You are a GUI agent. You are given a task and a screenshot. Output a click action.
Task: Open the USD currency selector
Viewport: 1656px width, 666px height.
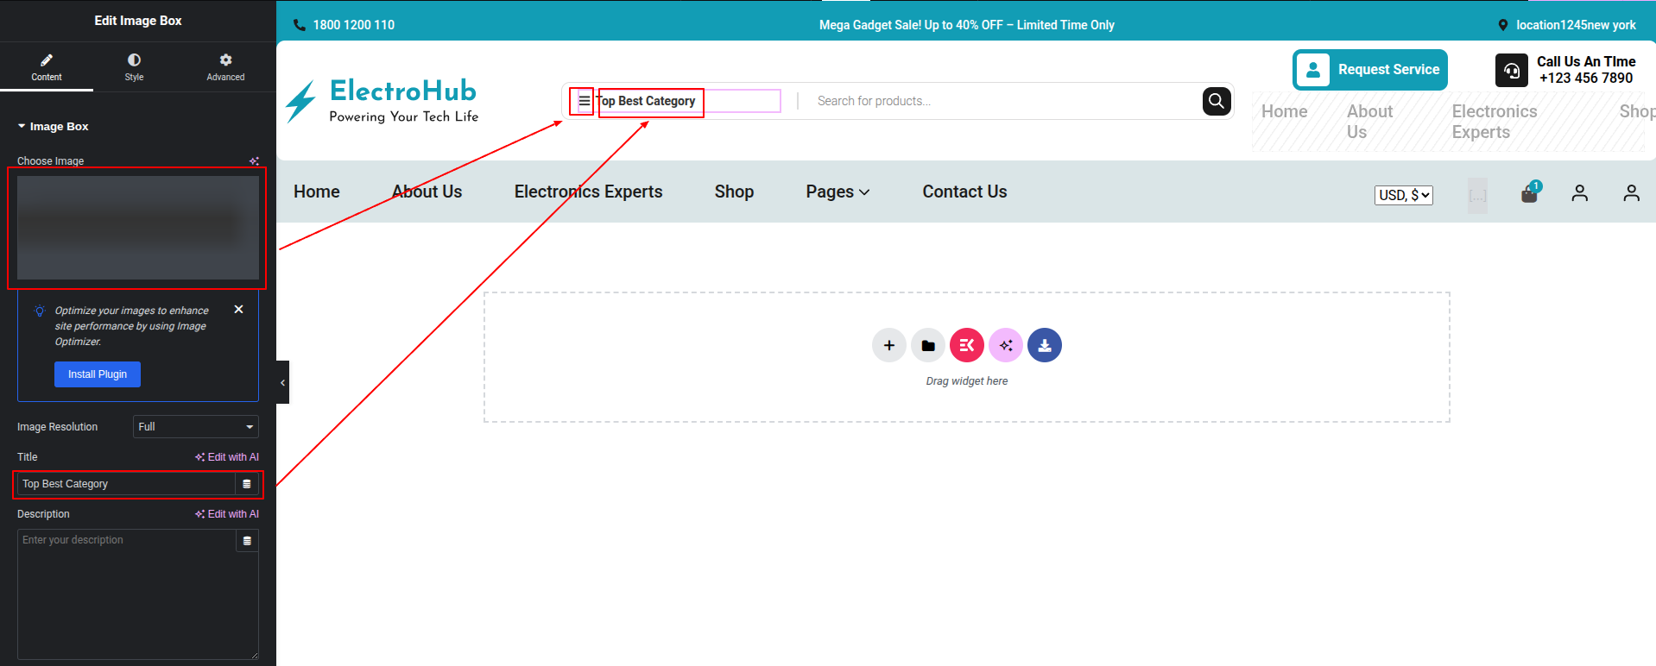(1403, 195)
